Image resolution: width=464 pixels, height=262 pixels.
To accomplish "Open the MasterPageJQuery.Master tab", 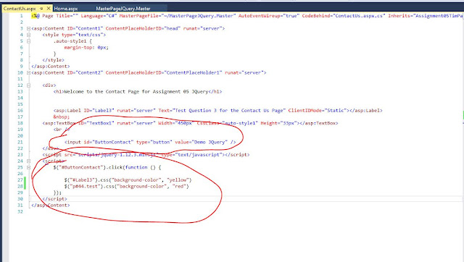I will click(123, 9).
